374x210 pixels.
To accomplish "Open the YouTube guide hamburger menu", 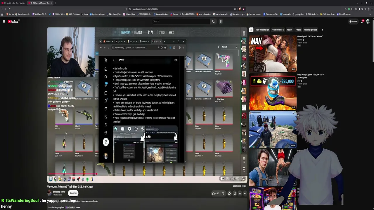I will click(4, 21).
